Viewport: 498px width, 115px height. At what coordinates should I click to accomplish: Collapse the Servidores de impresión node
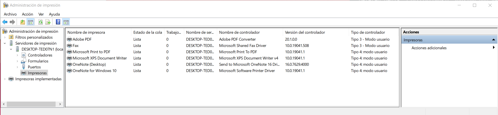[5, 43]
